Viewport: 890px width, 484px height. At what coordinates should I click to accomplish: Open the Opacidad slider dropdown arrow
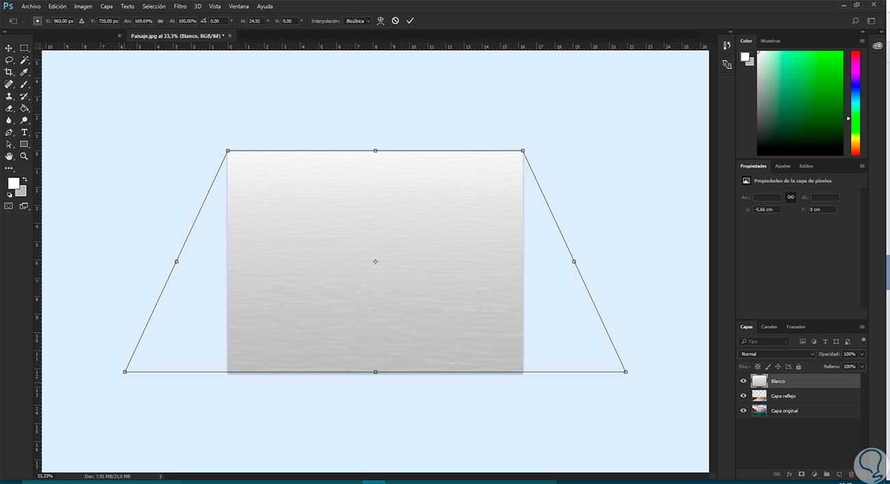861,354
